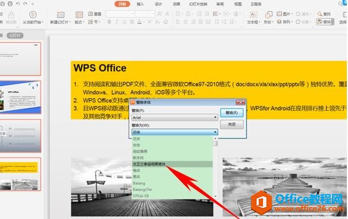Click the print icon in quick access bar

(10, 4)
